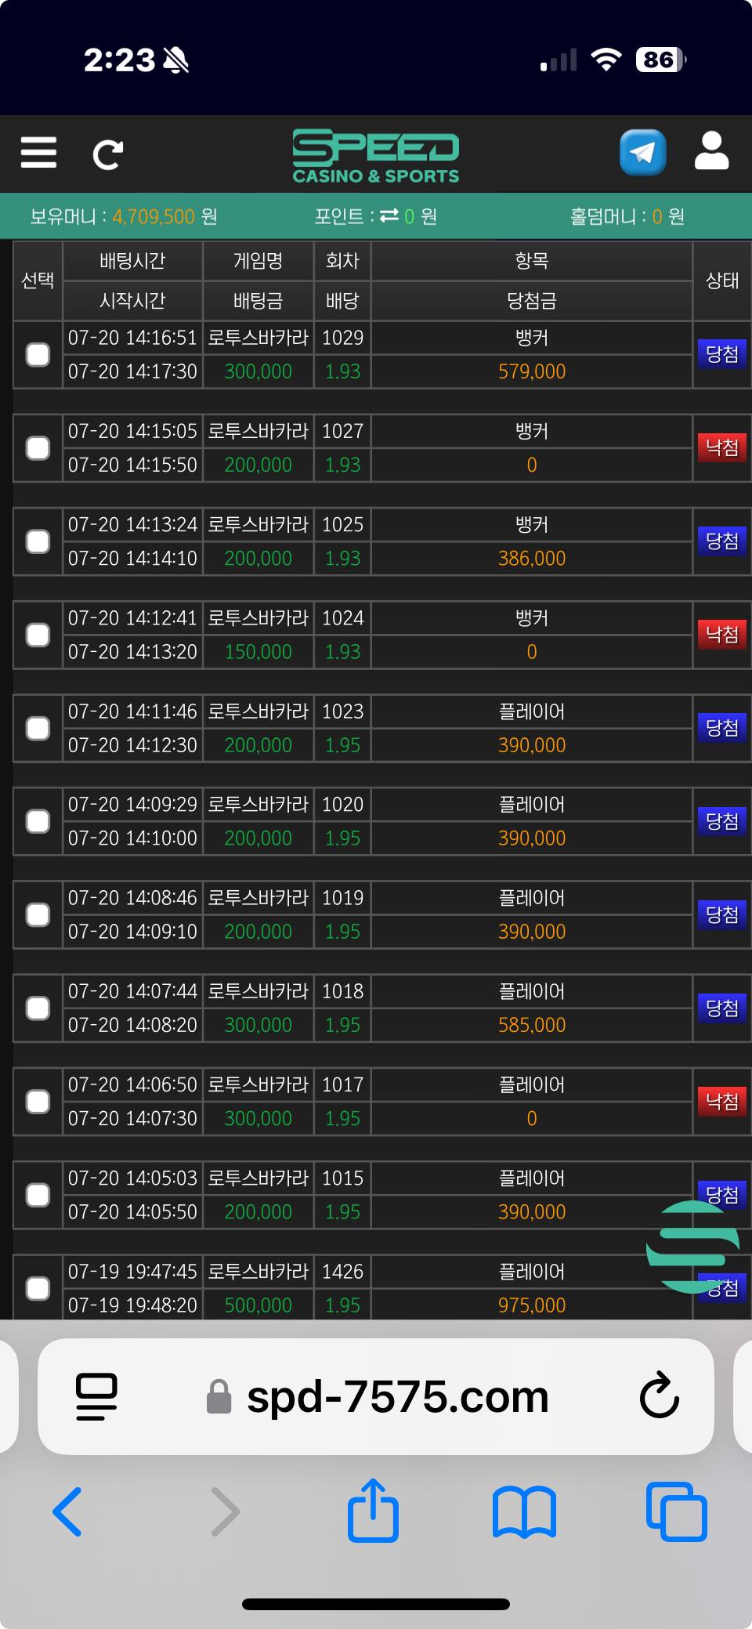
Task: Reload page from address bar icon
Action: tap(659, 1396)
